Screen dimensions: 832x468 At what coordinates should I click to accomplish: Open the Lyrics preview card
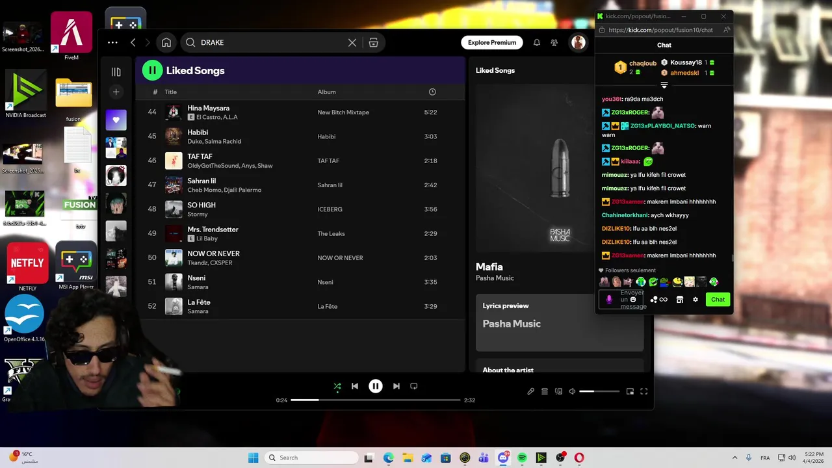click(560, 322)
